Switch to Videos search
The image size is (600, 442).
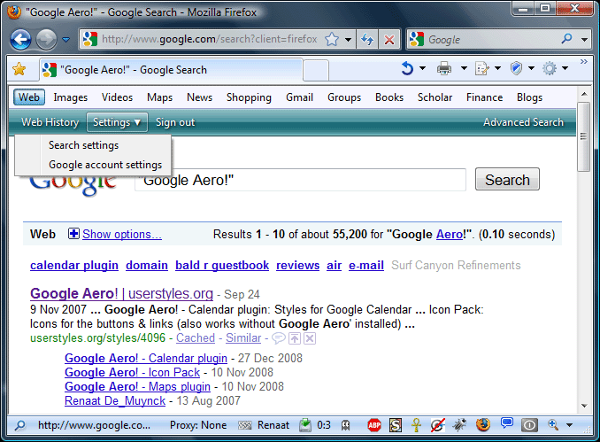coord(117,97)
